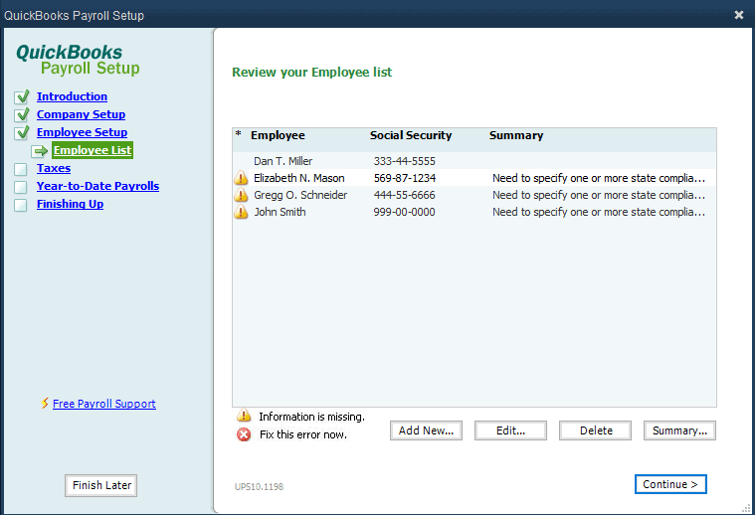Click the Finish Later button

click(x=101, y=485)
